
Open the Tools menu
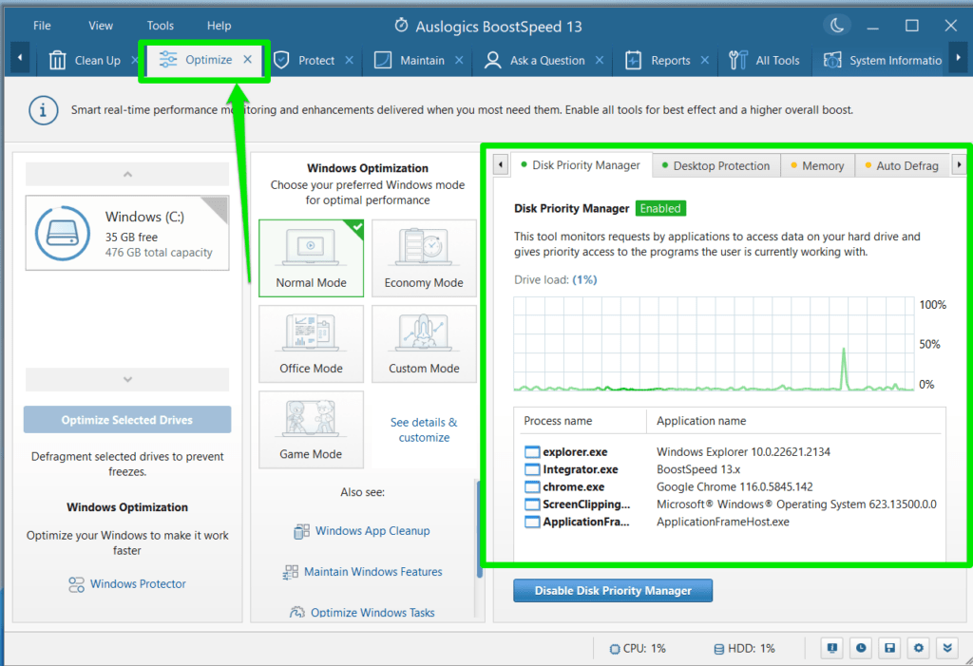click(x=161, y=26)
